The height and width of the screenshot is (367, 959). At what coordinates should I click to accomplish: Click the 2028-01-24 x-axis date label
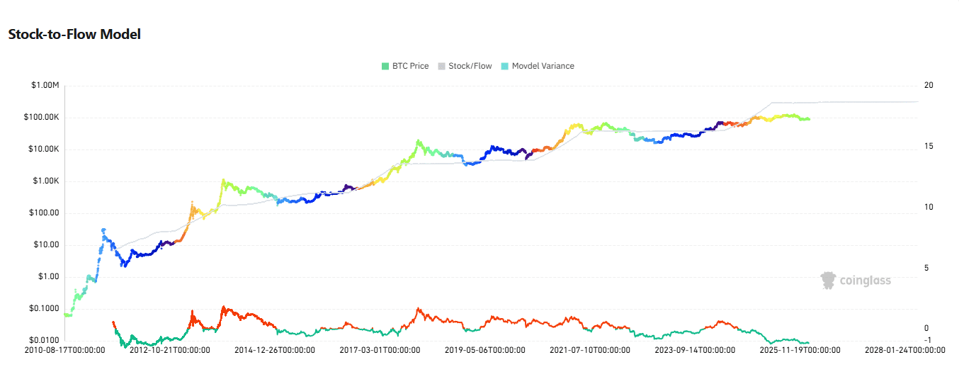pos(904,350)
